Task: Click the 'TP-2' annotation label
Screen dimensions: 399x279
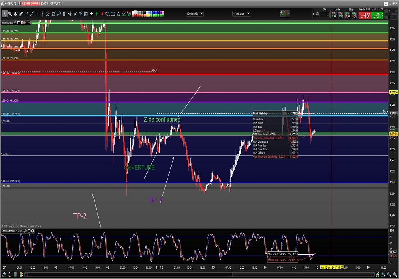Action: [80, 216]
